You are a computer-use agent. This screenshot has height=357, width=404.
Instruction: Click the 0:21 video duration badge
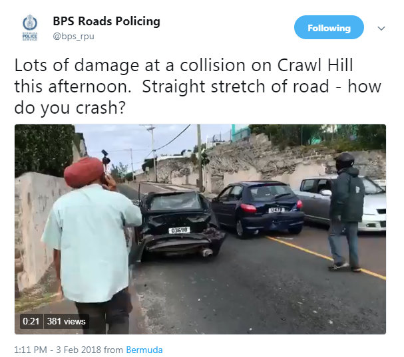(31, 321)
